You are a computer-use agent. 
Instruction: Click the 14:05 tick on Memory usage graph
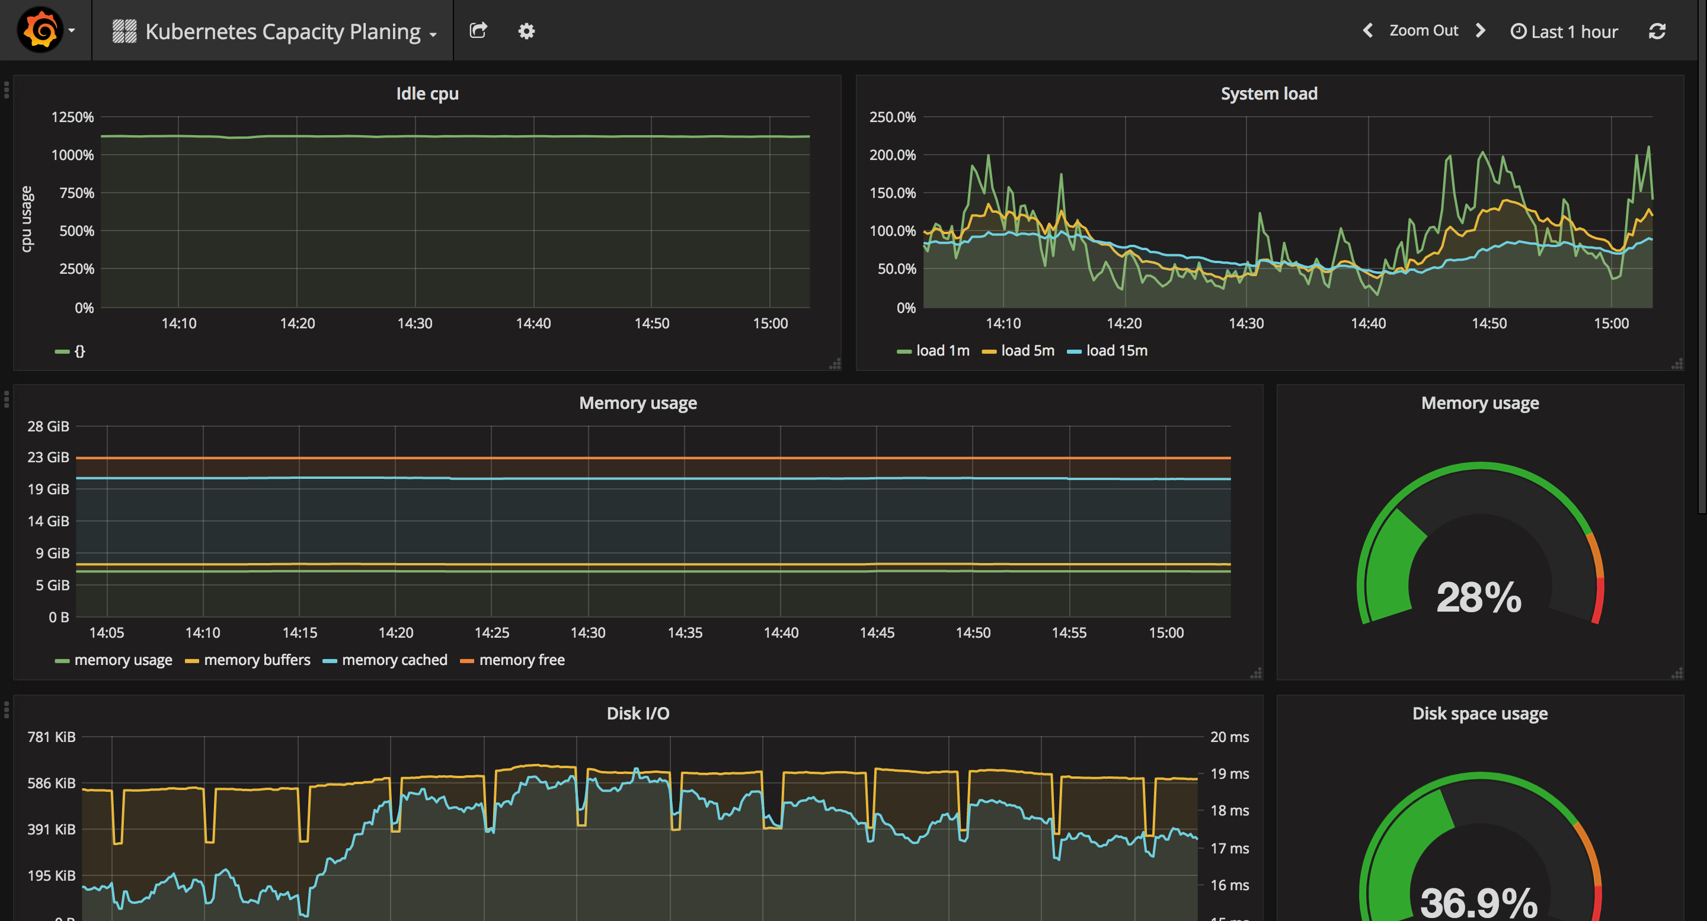click(107, 633)
